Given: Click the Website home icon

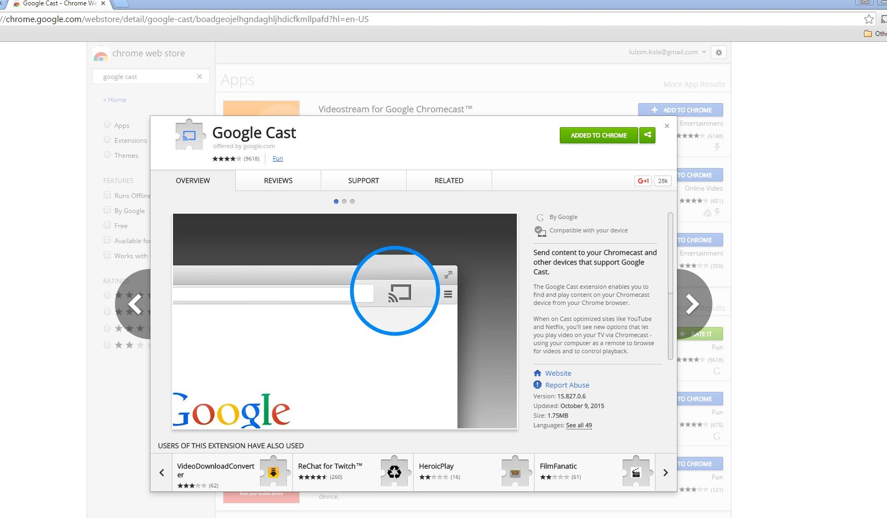Looking at the screenshot, I should 537,373.
